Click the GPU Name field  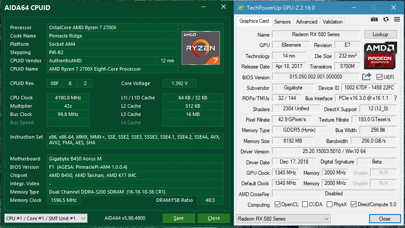316,34
